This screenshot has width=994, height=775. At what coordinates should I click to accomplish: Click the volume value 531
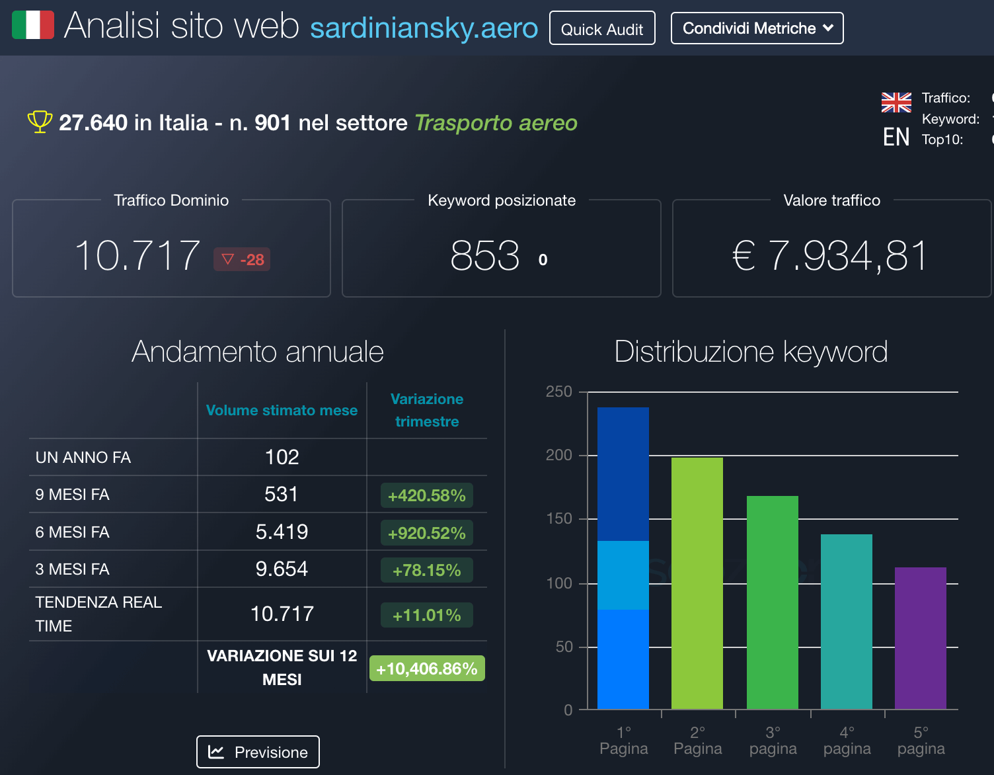[282, 494]
